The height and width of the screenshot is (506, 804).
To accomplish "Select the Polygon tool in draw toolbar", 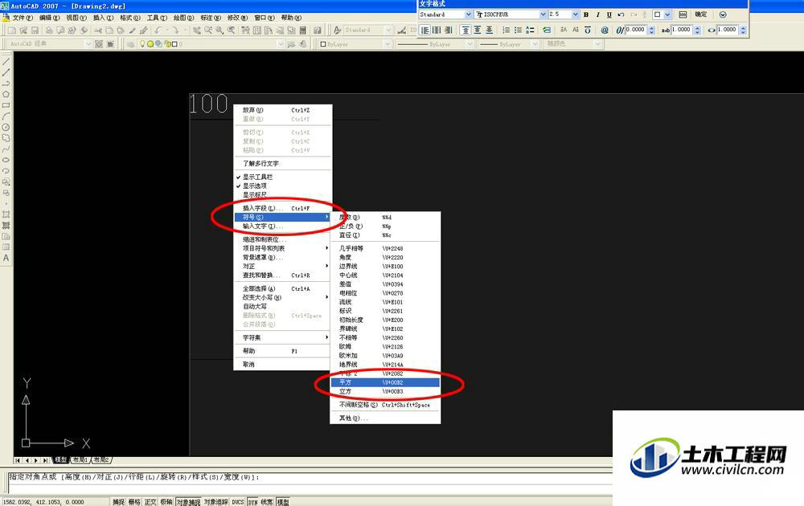I will 6,95.
